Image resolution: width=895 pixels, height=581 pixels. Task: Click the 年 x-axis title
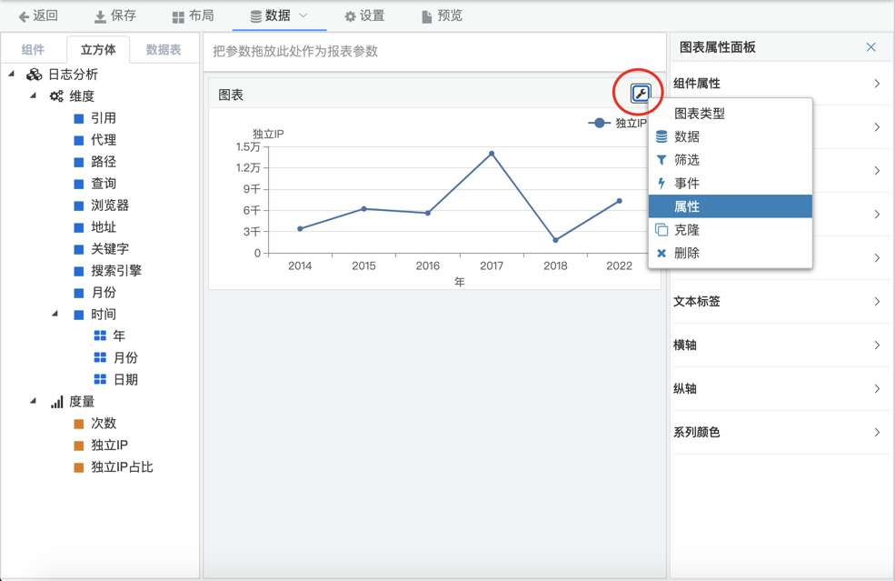[x=460, y=282]
